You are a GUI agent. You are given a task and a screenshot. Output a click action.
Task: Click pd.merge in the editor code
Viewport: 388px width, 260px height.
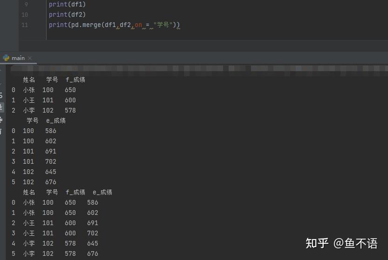coord(86,25)
